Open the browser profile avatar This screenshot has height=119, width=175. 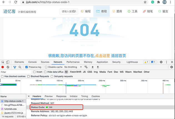(x=164, y=2)
